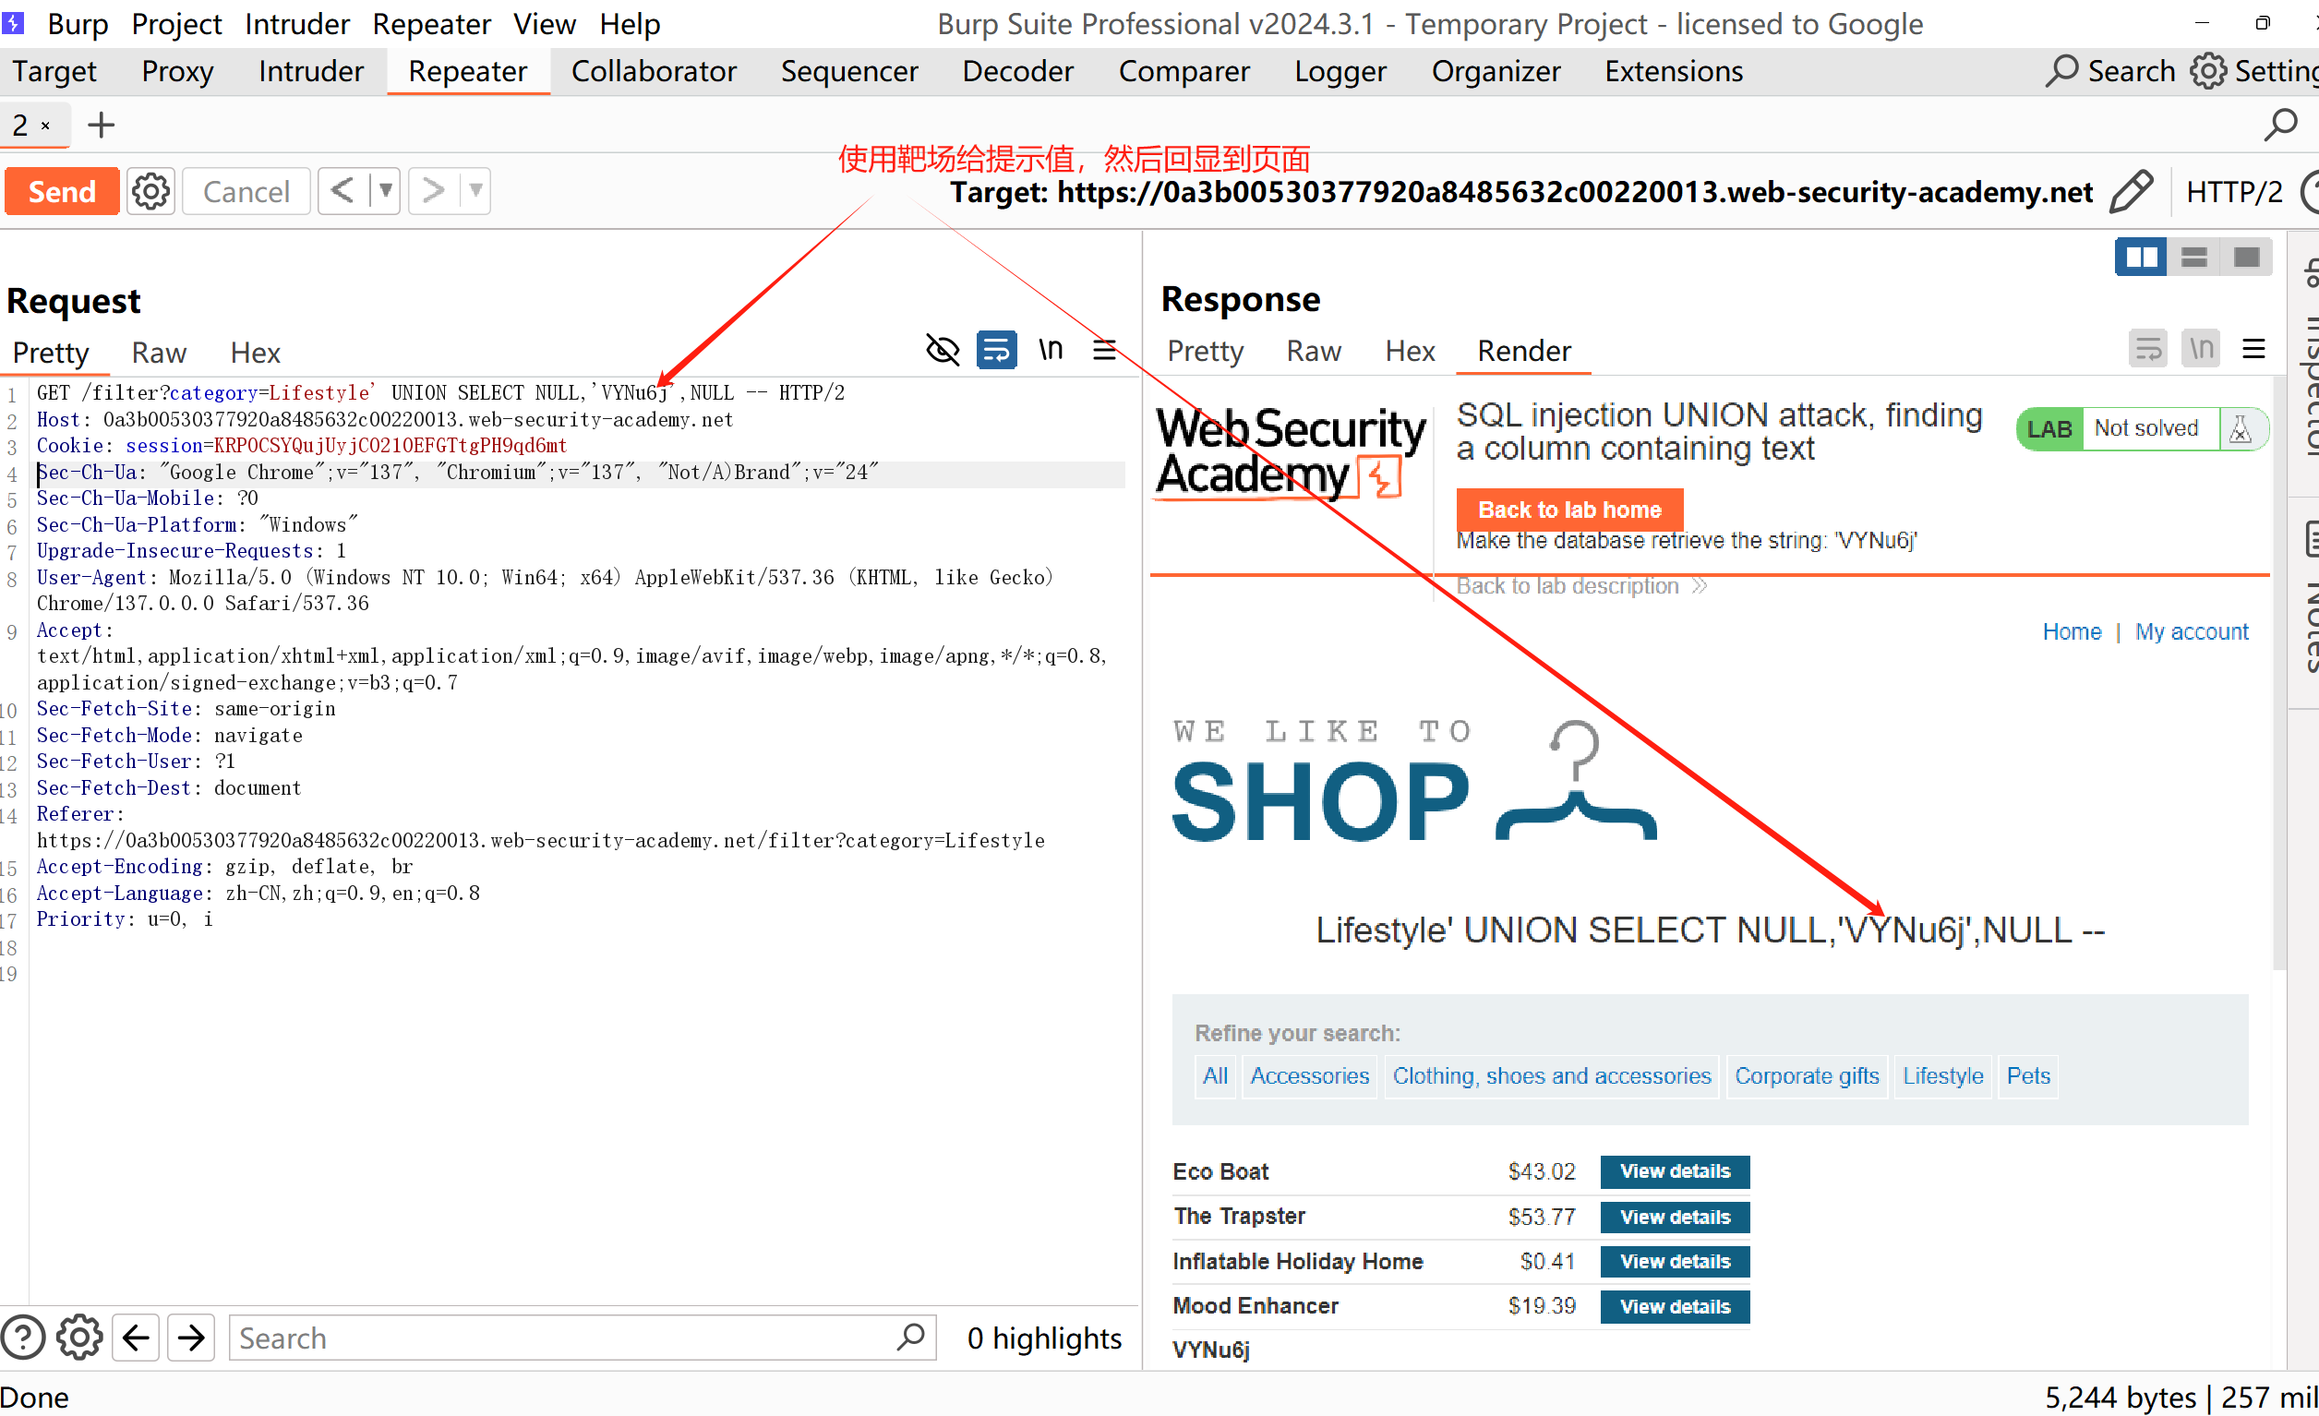2319x1416 pixels.
Task: Click the orange Send button
Action: tap(62, 192)
